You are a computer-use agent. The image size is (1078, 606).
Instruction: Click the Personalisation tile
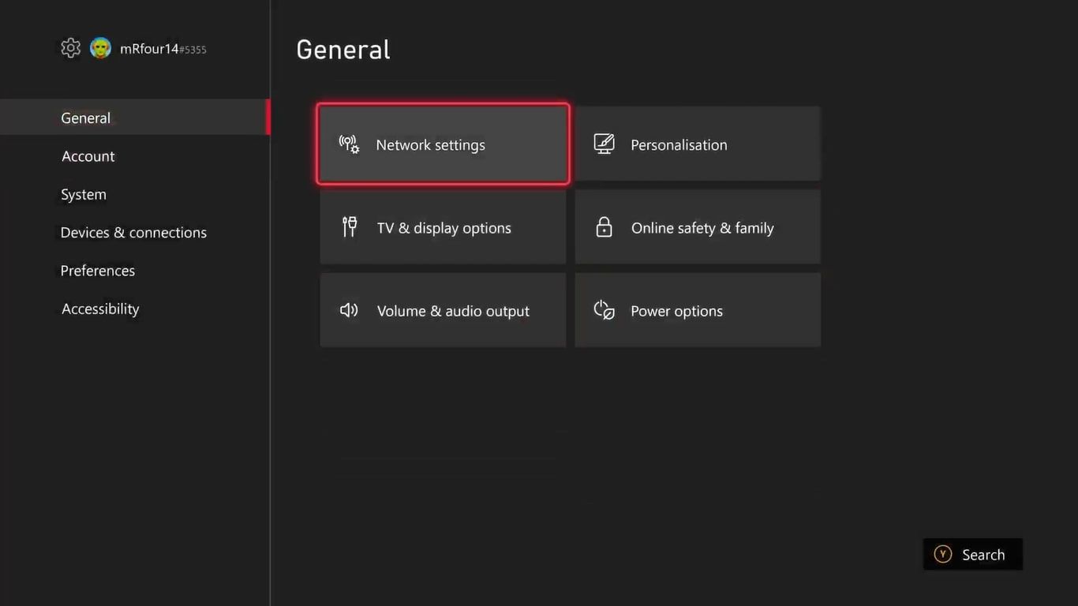[x=698, y=144]
